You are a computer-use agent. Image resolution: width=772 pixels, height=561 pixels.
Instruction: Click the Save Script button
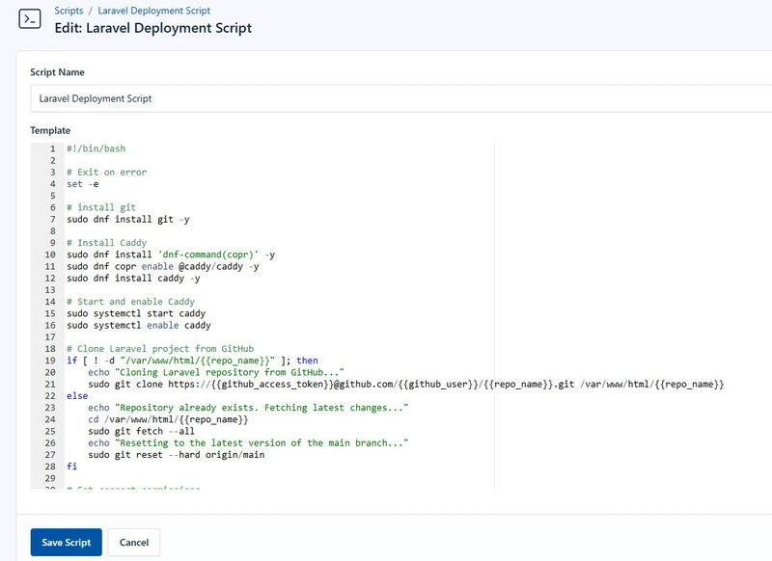pyautogui.click(x=66, y=543)
